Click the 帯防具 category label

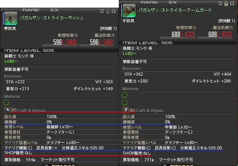coord(10,28)
